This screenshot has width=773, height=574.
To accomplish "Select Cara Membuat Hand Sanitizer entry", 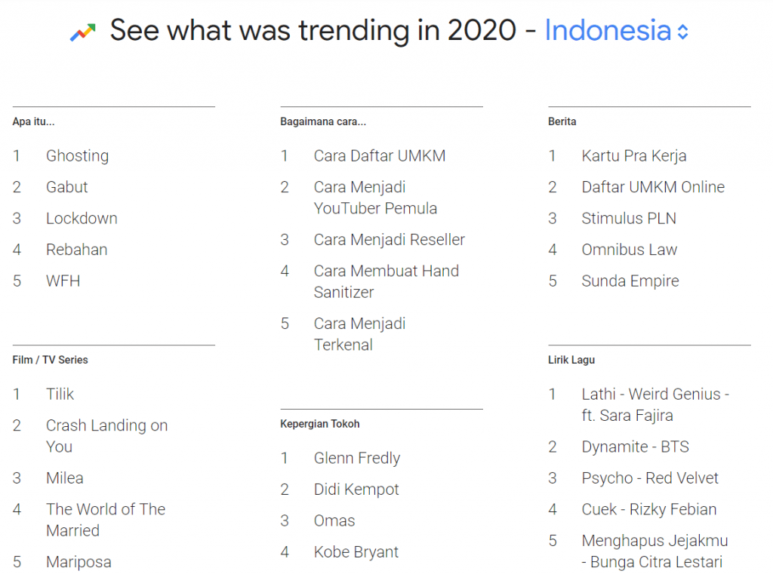I will click(386, 281).
